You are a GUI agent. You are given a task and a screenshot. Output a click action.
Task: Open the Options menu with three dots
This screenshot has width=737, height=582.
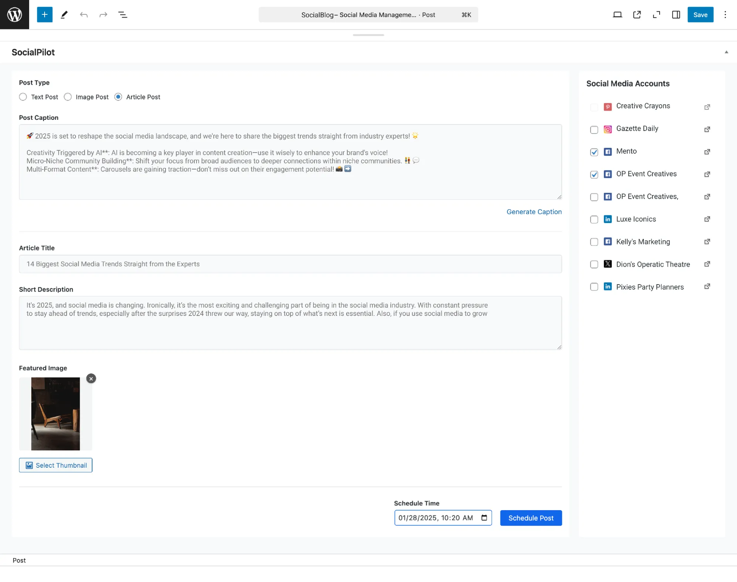[725, 15]
